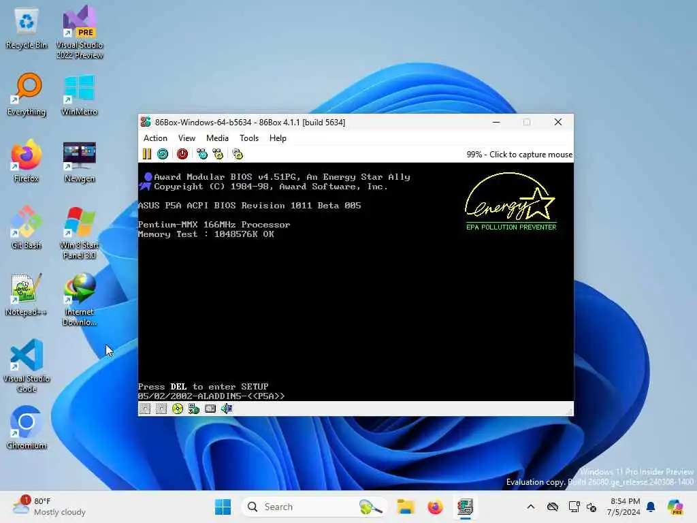
Task: Open the weather widget showing 80°F
Action: pyautogui.click(x=49, y=507)
